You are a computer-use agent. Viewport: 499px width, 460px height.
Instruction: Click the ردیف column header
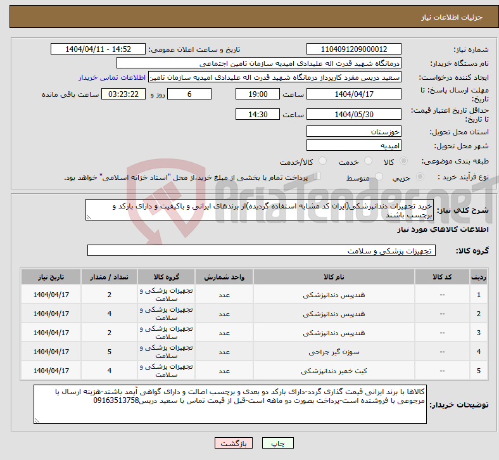[x=478, y=277]
